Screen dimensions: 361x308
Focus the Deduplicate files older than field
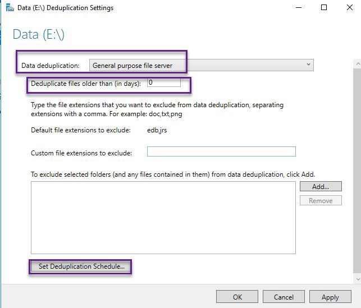[164, 82]
